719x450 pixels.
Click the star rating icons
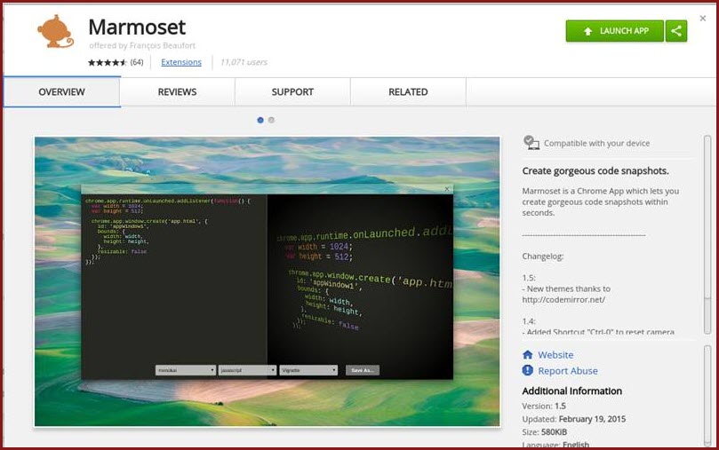click(x=108, y=62)
